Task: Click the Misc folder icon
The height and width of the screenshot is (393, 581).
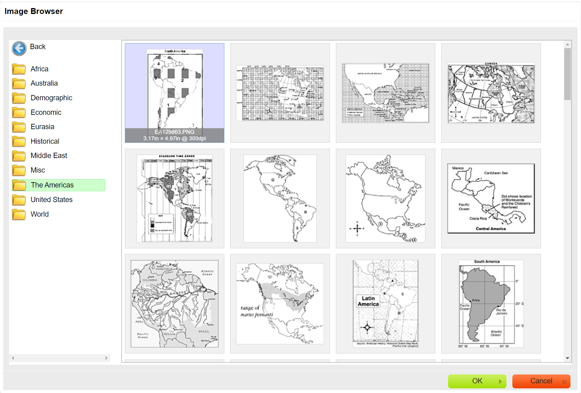Action: click(x=19, y=170)
